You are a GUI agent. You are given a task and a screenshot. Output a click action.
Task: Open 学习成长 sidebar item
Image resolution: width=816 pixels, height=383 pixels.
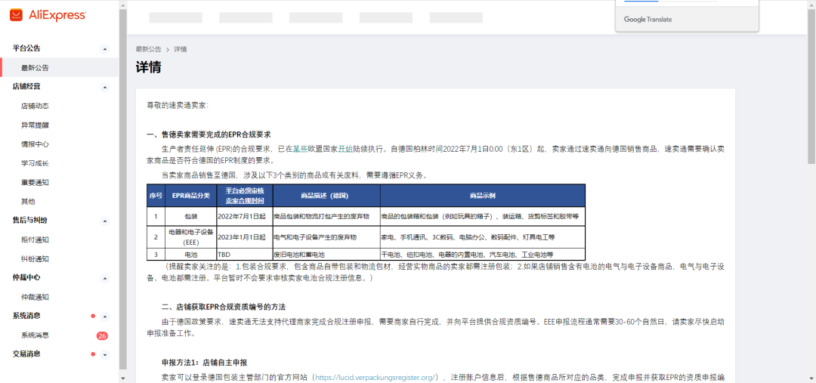pyautogui.click(x=35, y=163)
